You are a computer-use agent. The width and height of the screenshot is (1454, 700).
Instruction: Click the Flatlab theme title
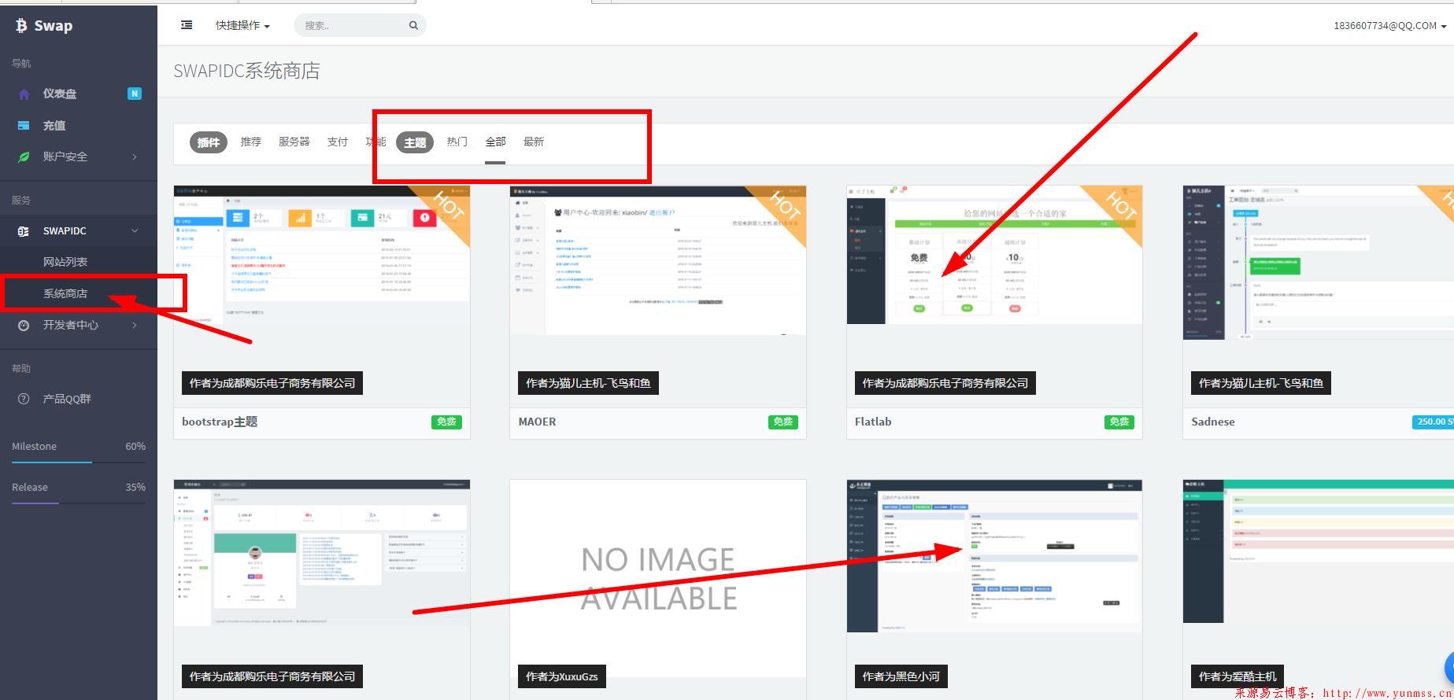[x=873, y=422]
